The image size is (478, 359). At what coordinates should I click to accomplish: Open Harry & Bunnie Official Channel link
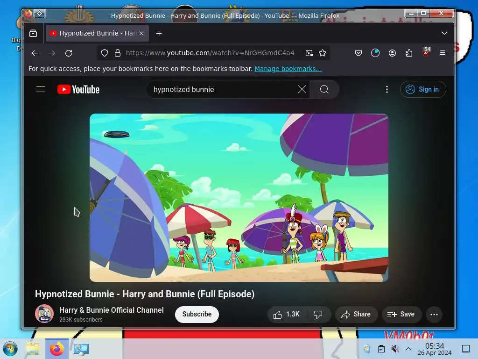point(111,310)
